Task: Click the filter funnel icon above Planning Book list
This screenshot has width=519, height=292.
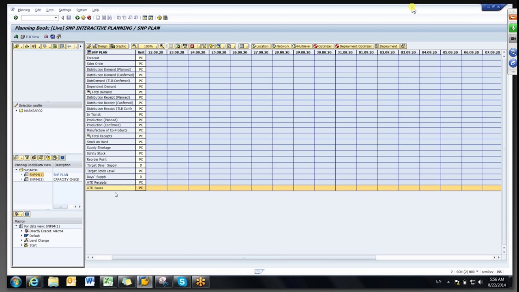Action: click(x=27, y=158)
